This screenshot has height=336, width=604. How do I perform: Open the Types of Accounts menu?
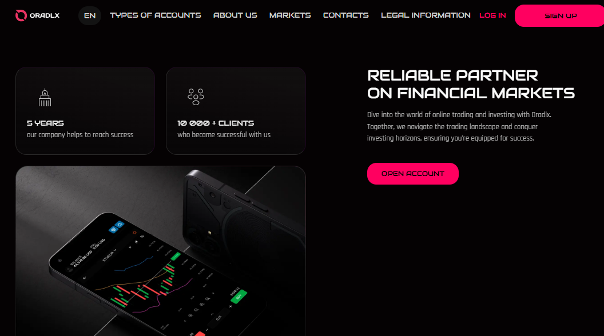(x=155, y=15)
